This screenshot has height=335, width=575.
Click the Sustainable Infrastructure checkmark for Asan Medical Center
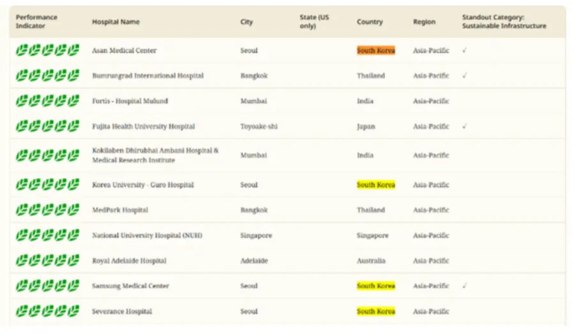click(464, 50)
